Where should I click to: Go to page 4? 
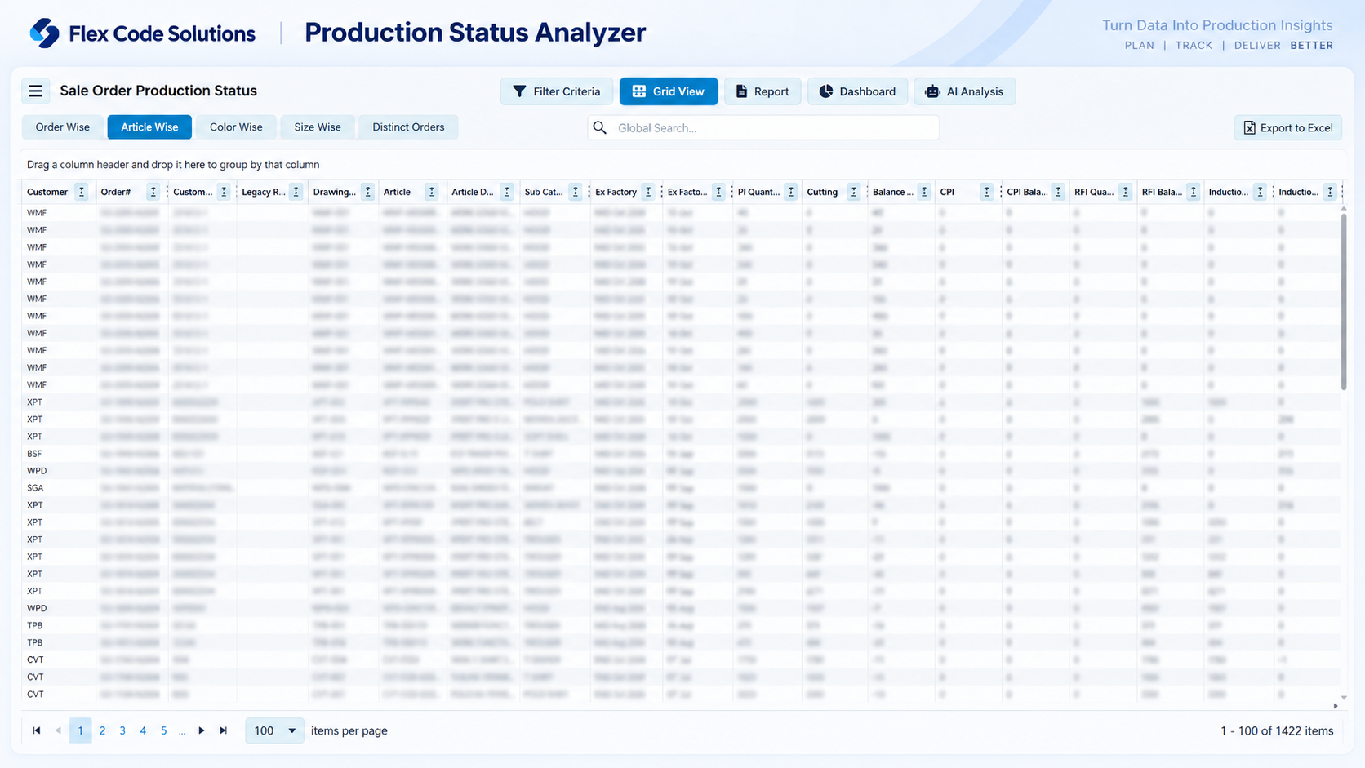point(143,730)
